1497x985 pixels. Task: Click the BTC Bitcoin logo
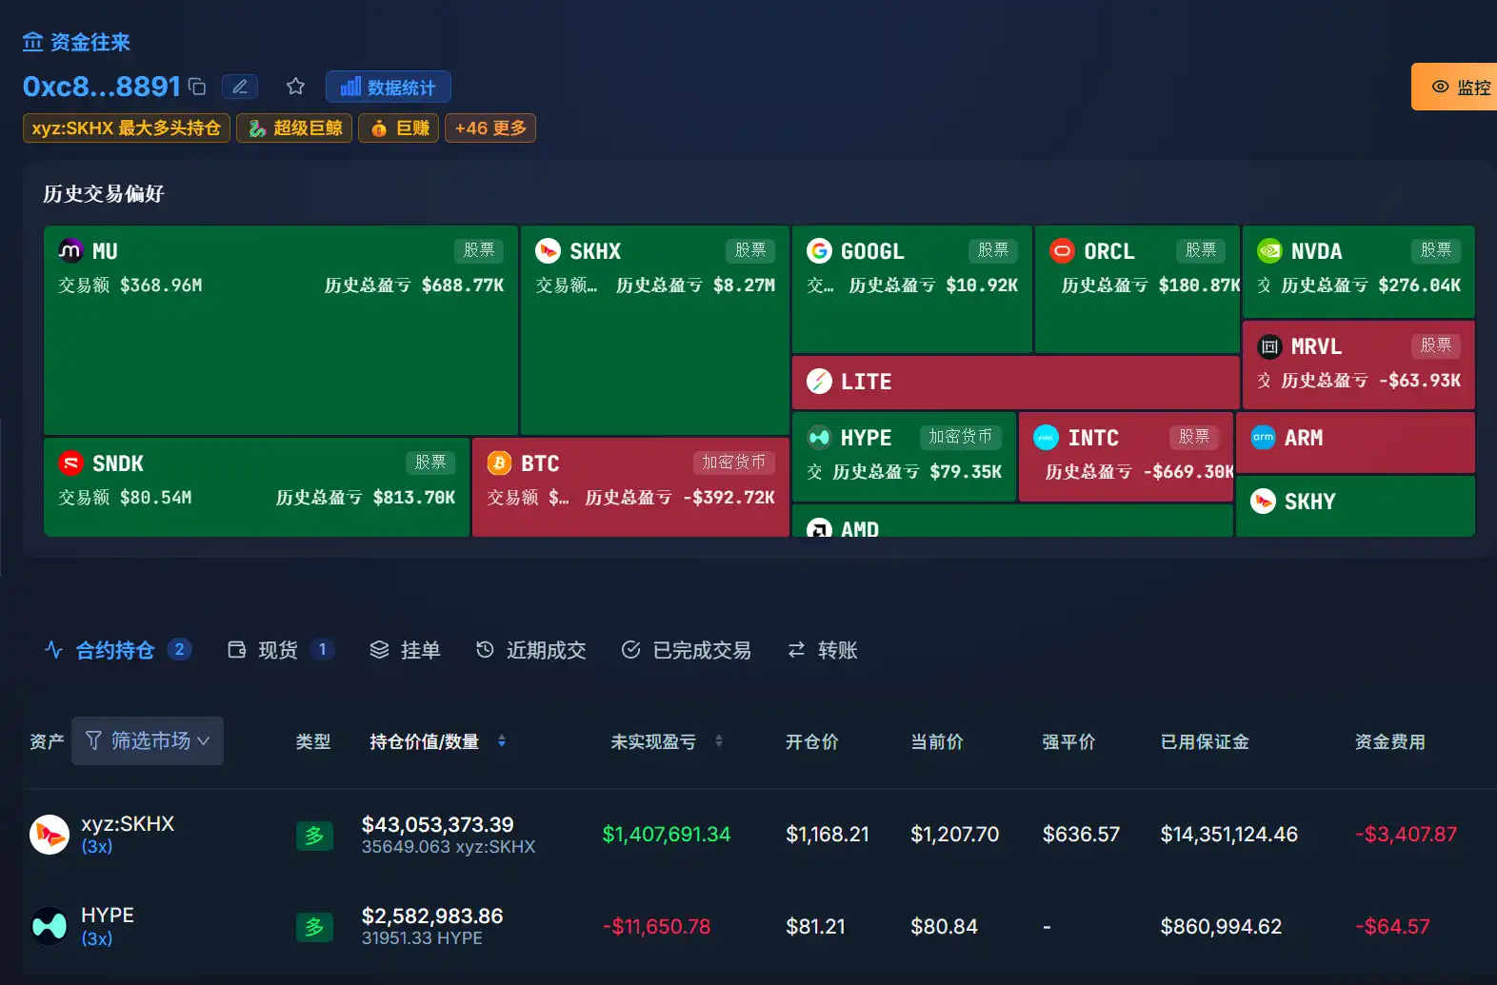point(499,463)
